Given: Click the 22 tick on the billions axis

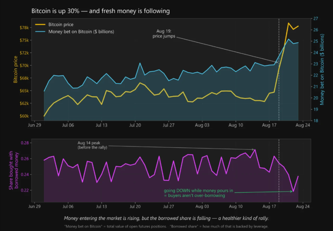Looking at the screenshot, I should (x=316, y=75).
